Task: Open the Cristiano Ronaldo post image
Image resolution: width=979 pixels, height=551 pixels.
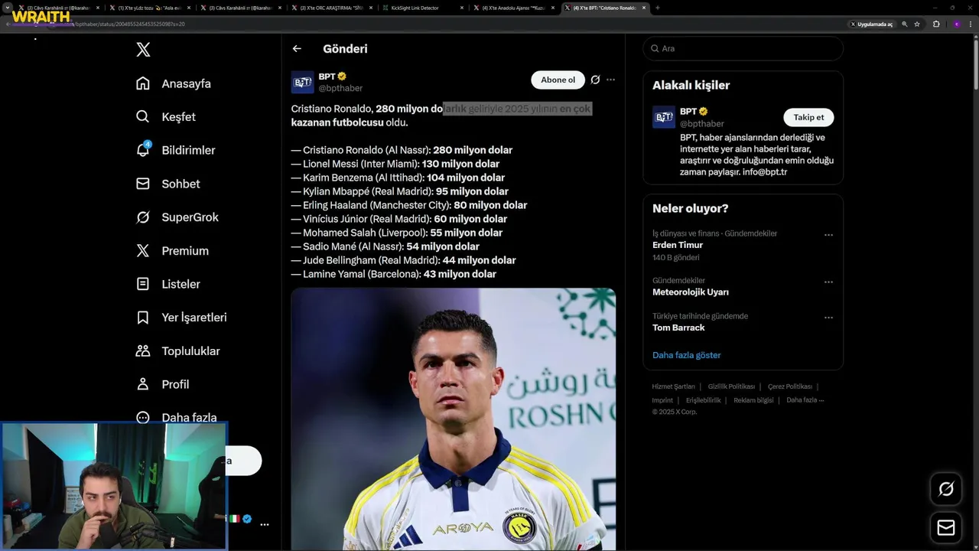Action: 453,419
